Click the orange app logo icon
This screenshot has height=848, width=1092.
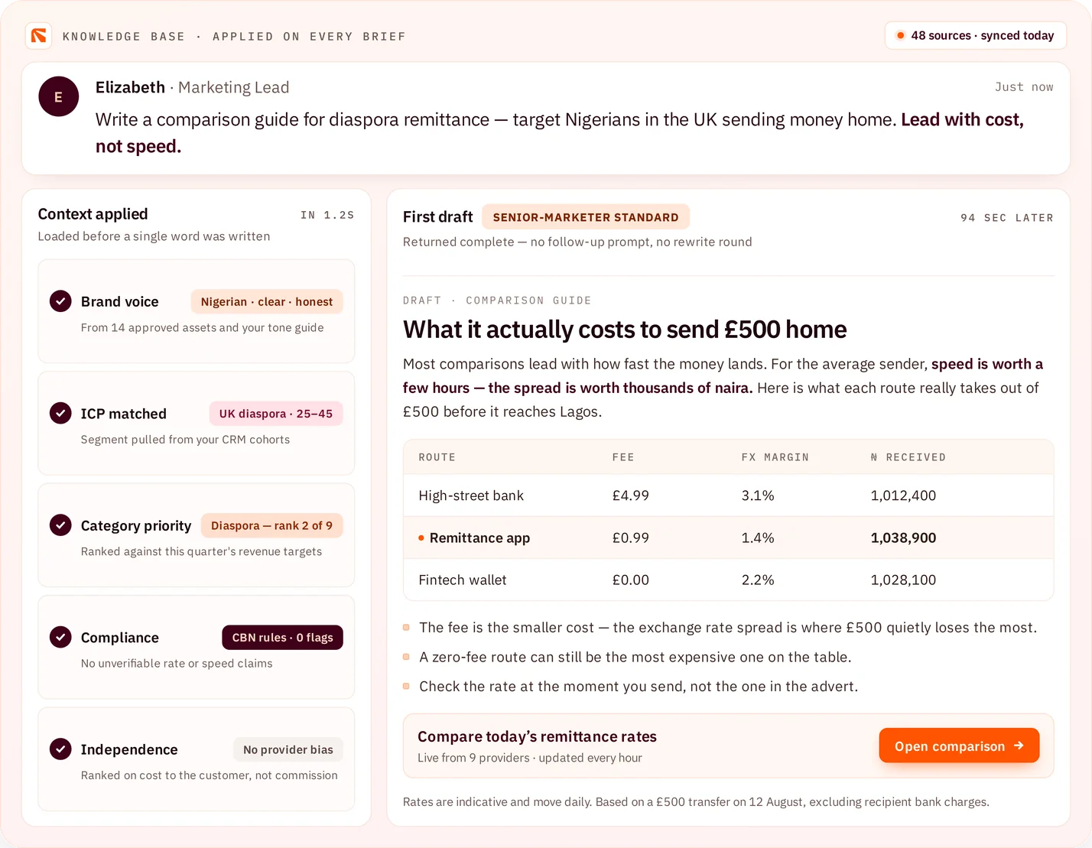click(x=39, y=36)
